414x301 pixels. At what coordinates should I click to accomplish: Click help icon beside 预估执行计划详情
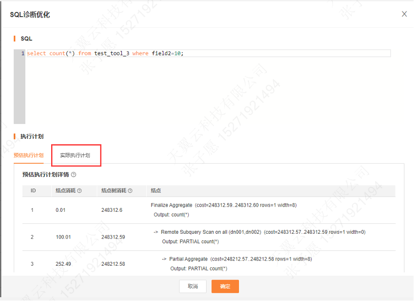(74, 175)
